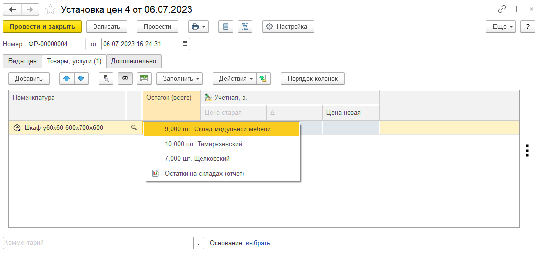Go forward with the right arrow button
Screen dimensions: 540x253
pyautogui.click(x=30, y=10)
